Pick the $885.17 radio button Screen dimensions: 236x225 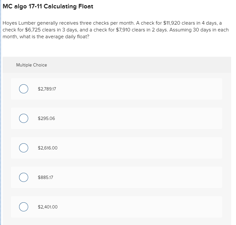(x=24, y=177)
